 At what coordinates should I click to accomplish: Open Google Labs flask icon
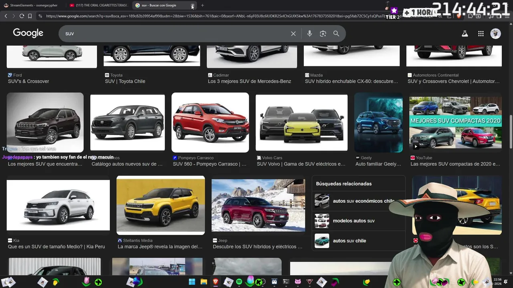(x=465, y=34)
